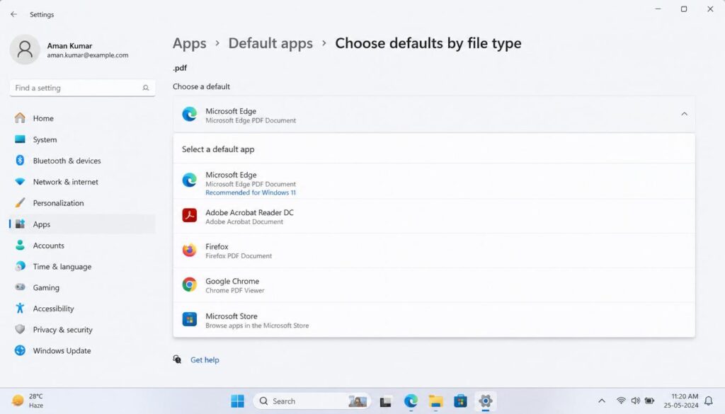
Task: Go to Bluetooth & devices settings
Action: [82, 161]
